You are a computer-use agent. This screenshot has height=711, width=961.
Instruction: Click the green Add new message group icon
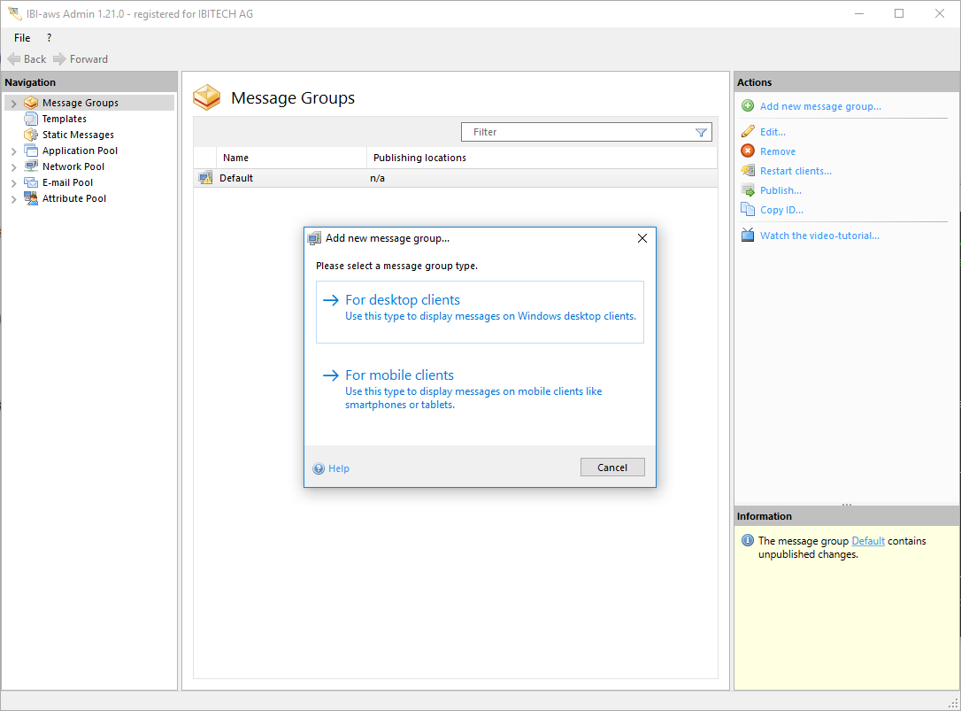click(748, 106)
